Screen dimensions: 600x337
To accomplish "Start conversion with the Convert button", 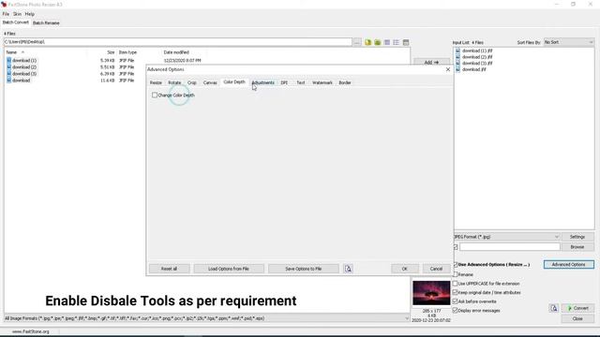I will coord(577,308).
